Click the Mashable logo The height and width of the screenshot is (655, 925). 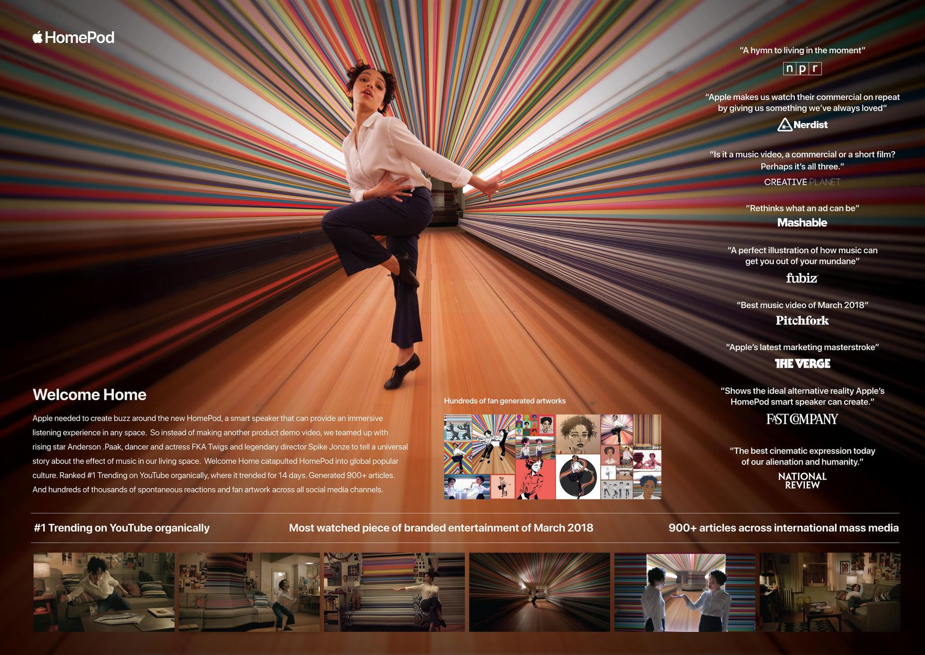tap(802, 222)
